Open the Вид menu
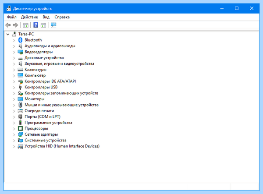 pyautogui.click(x=46, y=17)
